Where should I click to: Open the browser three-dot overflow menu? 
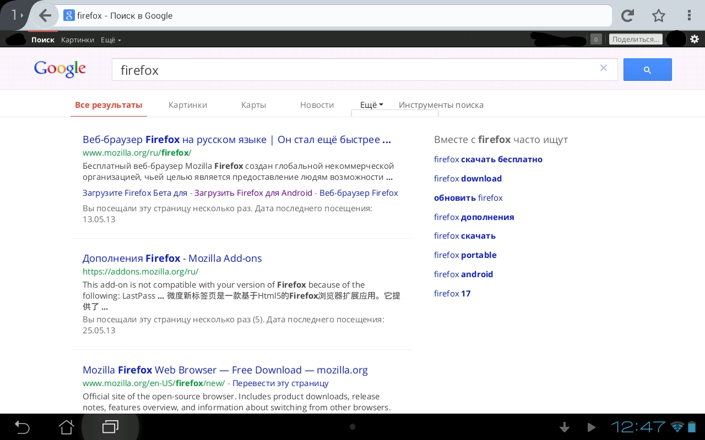pyautogui.click(x=690, y=15)
